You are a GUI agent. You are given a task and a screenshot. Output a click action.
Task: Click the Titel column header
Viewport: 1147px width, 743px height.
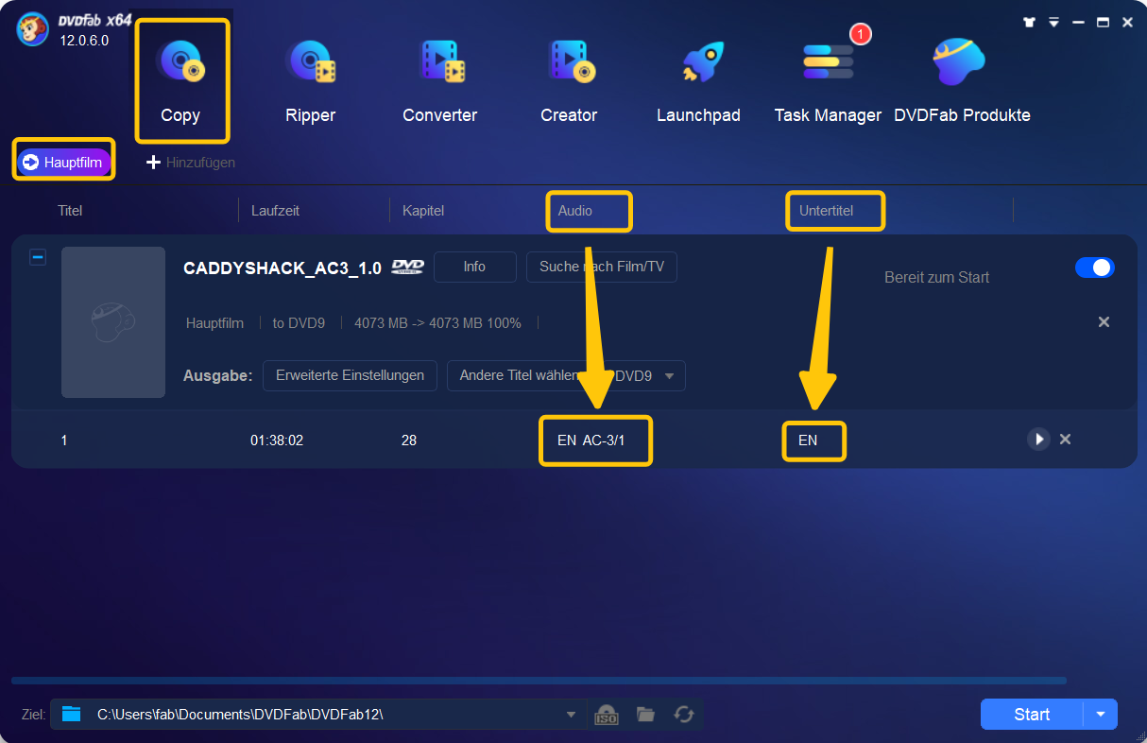coord(70,211)
